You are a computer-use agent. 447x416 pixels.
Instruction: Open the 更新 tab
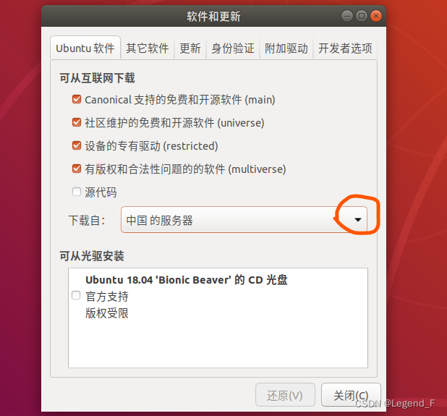tap(190, 48)
